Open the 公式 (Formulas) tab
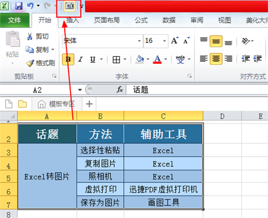Viewport: 268px width, 218px height. 141,20
